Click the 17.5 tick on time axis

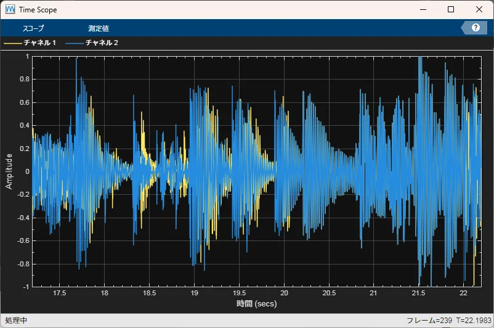tap(59, 293)
